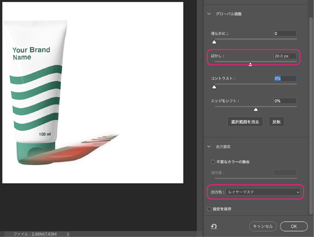
Task: Click the reset (undo arrow) icon
Action: point(214,227)
